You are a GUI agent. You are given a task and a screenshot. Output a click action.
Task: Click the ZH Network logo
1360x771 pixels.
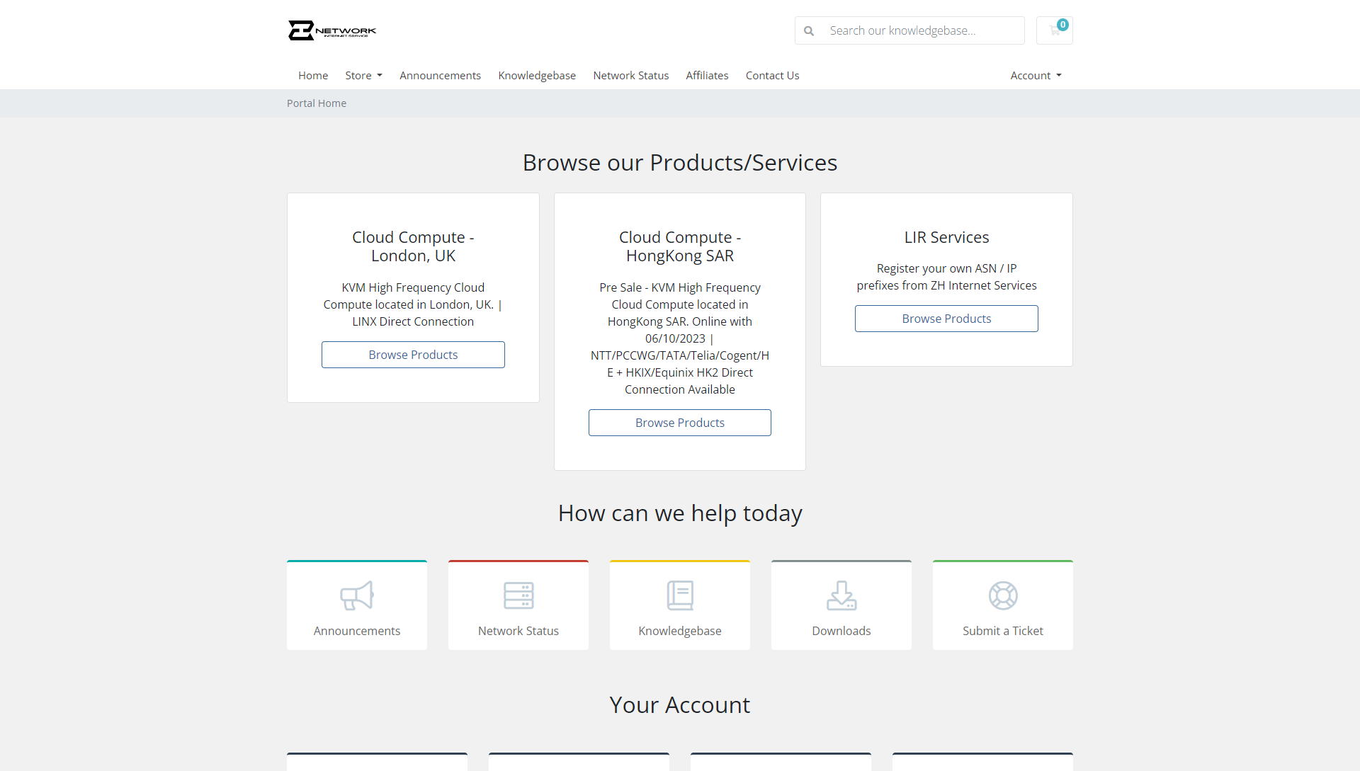click(x=332, y=30)
